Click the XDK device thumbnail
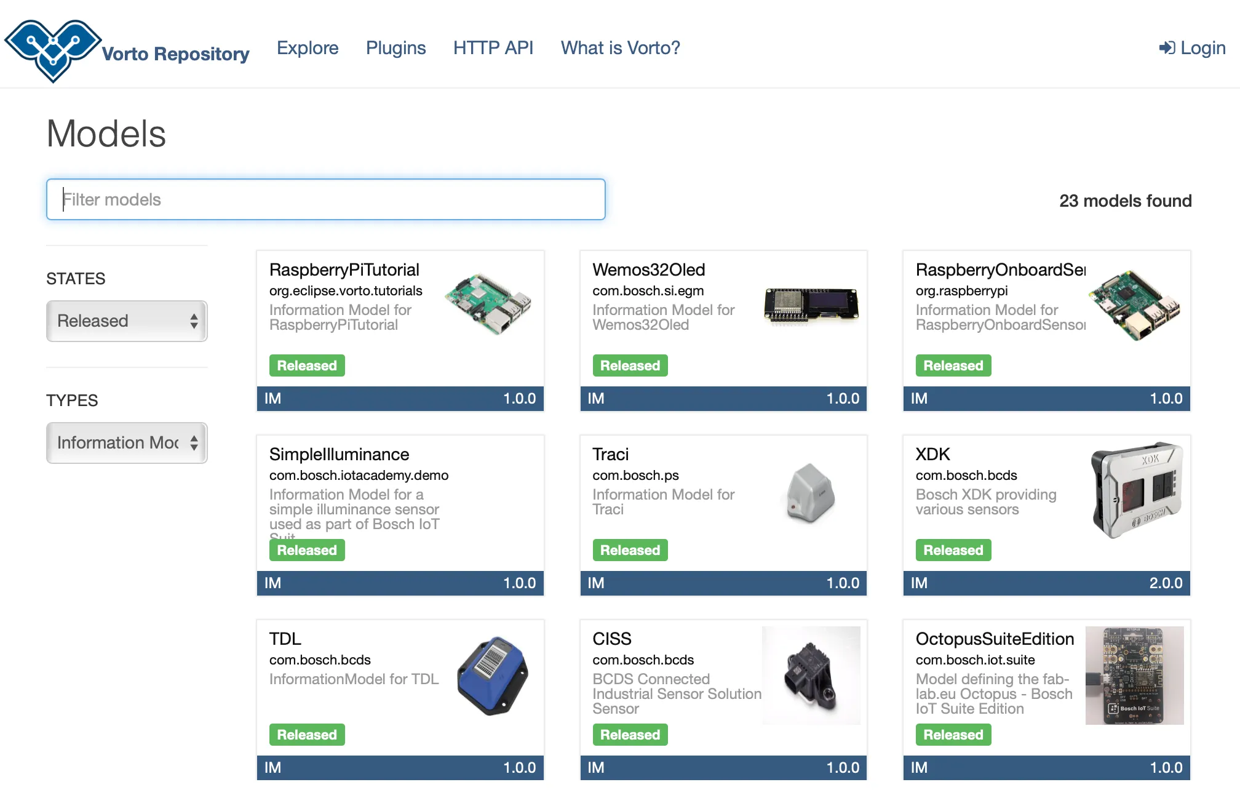1240x790 pixels. 1137,490
